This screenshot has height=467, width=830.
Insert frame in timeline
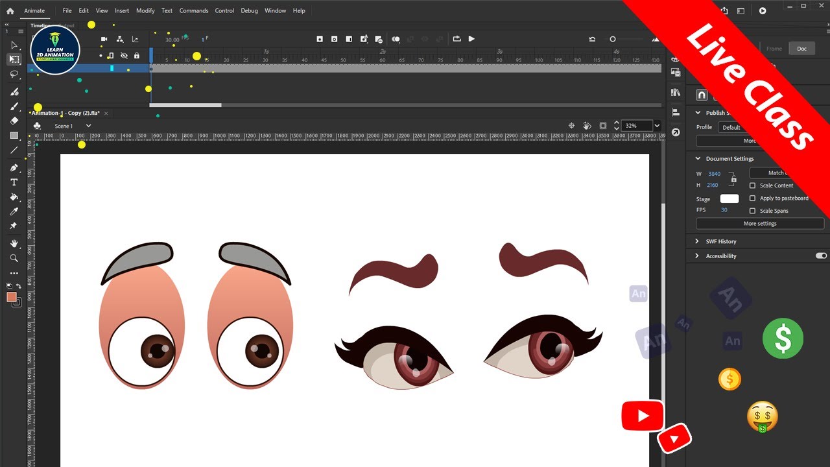pyautogui.click(x=349, y=39)
